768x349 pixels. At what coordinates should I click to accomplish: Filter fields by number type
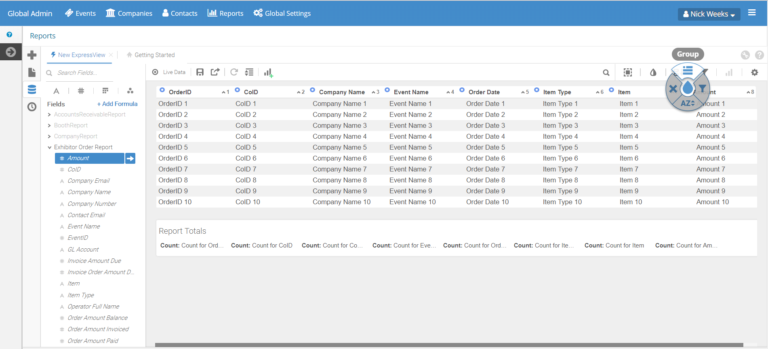click(81, 91)
